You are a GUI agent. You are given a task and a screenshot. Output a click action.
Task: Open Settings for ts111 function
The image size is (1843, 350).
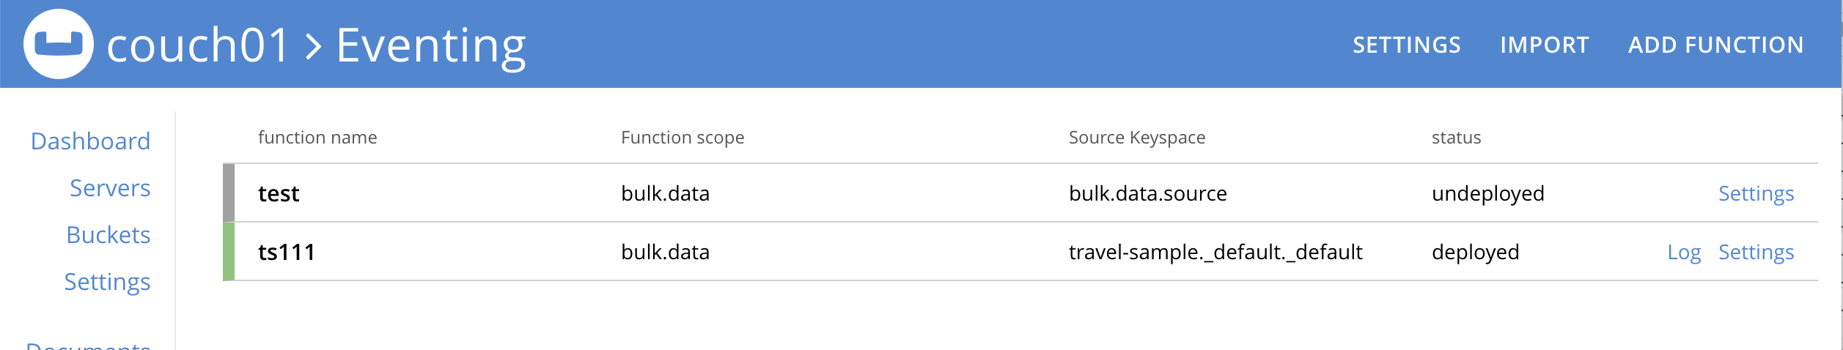1756,252
